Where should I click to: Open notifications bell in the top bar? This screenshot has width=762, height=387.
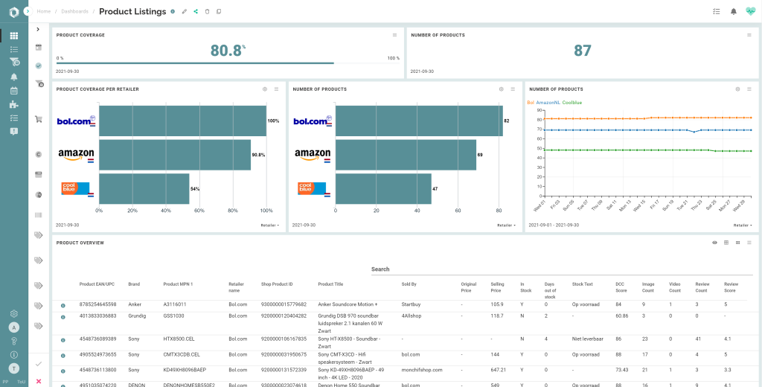[x=733, y=11]
